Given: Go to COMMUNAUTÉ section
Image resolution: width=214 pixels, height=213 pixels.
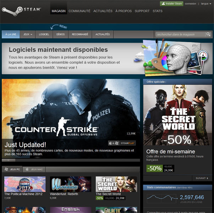Looking at the screenshot, I should (x=79, y=11).
